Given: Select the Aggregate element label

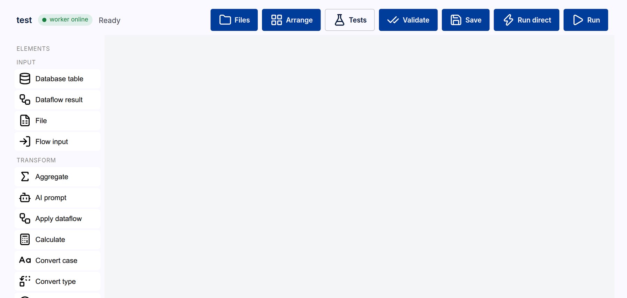Looking at the screenshot, I should pos(52,177).
